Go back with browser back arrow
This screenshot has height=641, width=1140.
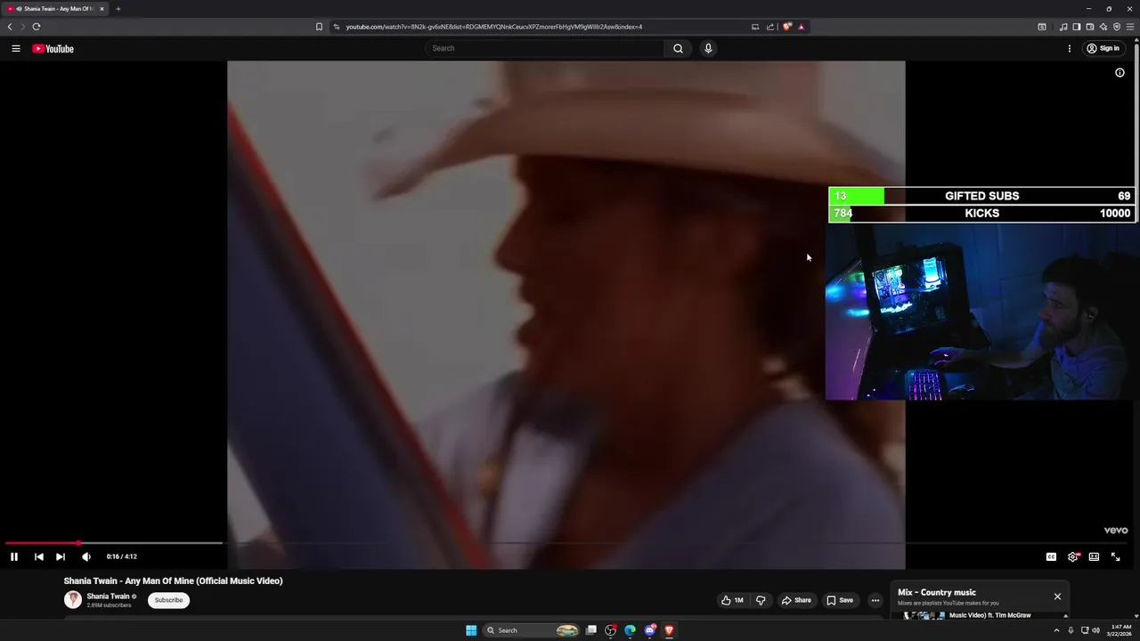pos(10,27)
